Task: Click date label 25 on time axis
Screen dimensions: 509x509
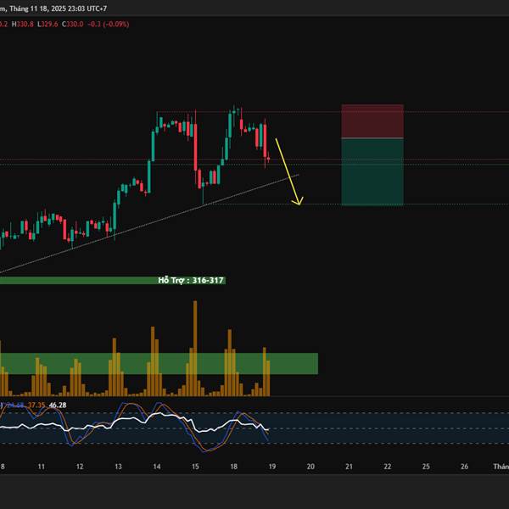Action: (426, 467)
